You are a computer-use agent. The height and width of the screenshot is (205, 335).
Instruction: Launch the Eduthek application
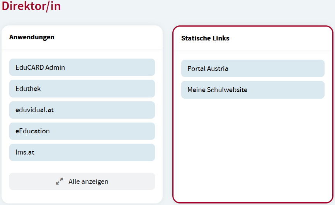tap(82, 89)
